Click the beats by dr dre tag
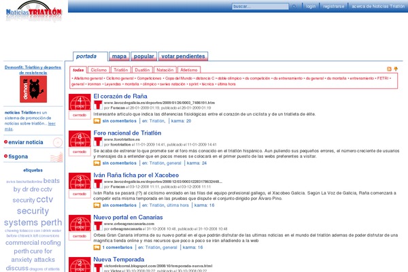Screen dimensions: 408x272 (37, 185)
